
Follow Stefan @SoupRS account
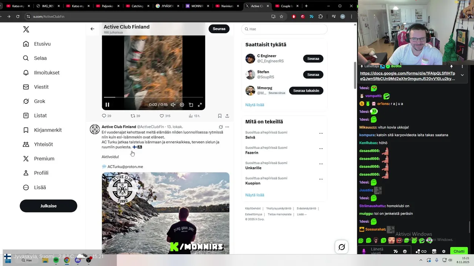coord(313,75)
